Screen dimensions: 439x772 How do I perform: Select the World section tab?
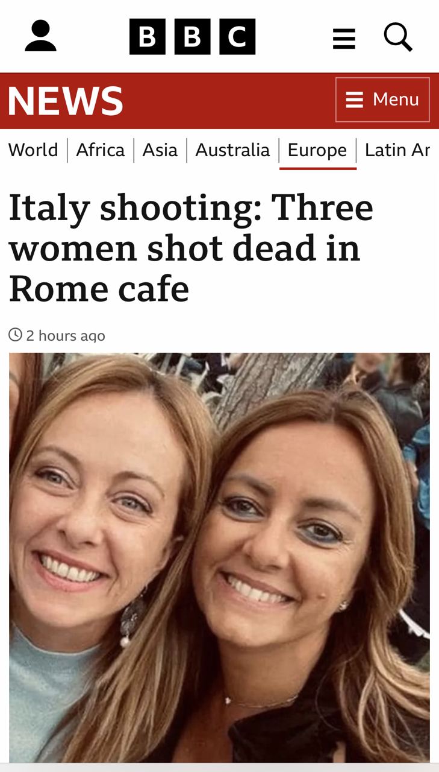pyautogui.click(x=33, y=150)
